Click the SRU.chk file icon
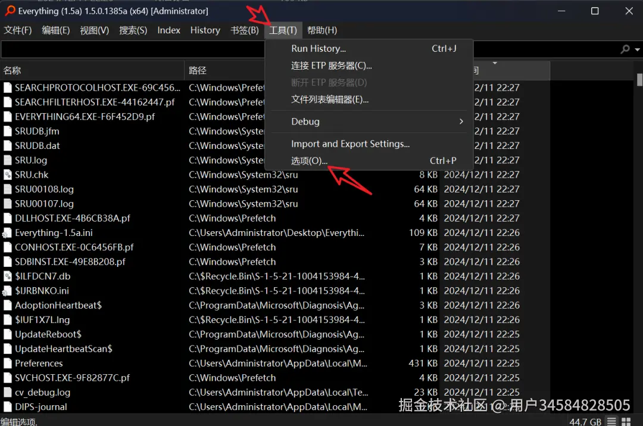The image size is (643, 426). [x=7, y=175]
